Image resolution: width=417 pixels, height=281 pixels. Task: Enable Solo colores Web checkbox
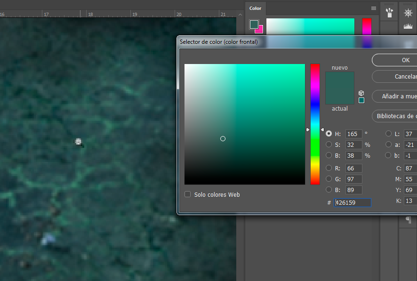pos(187,194)
